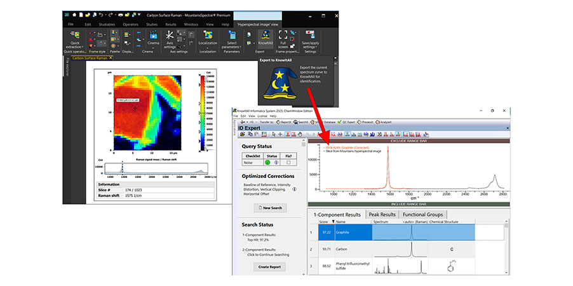This screenshot has width=573, height=286.
Task: Switch to the Peak Results tab
Action: [x=383, y=215]
